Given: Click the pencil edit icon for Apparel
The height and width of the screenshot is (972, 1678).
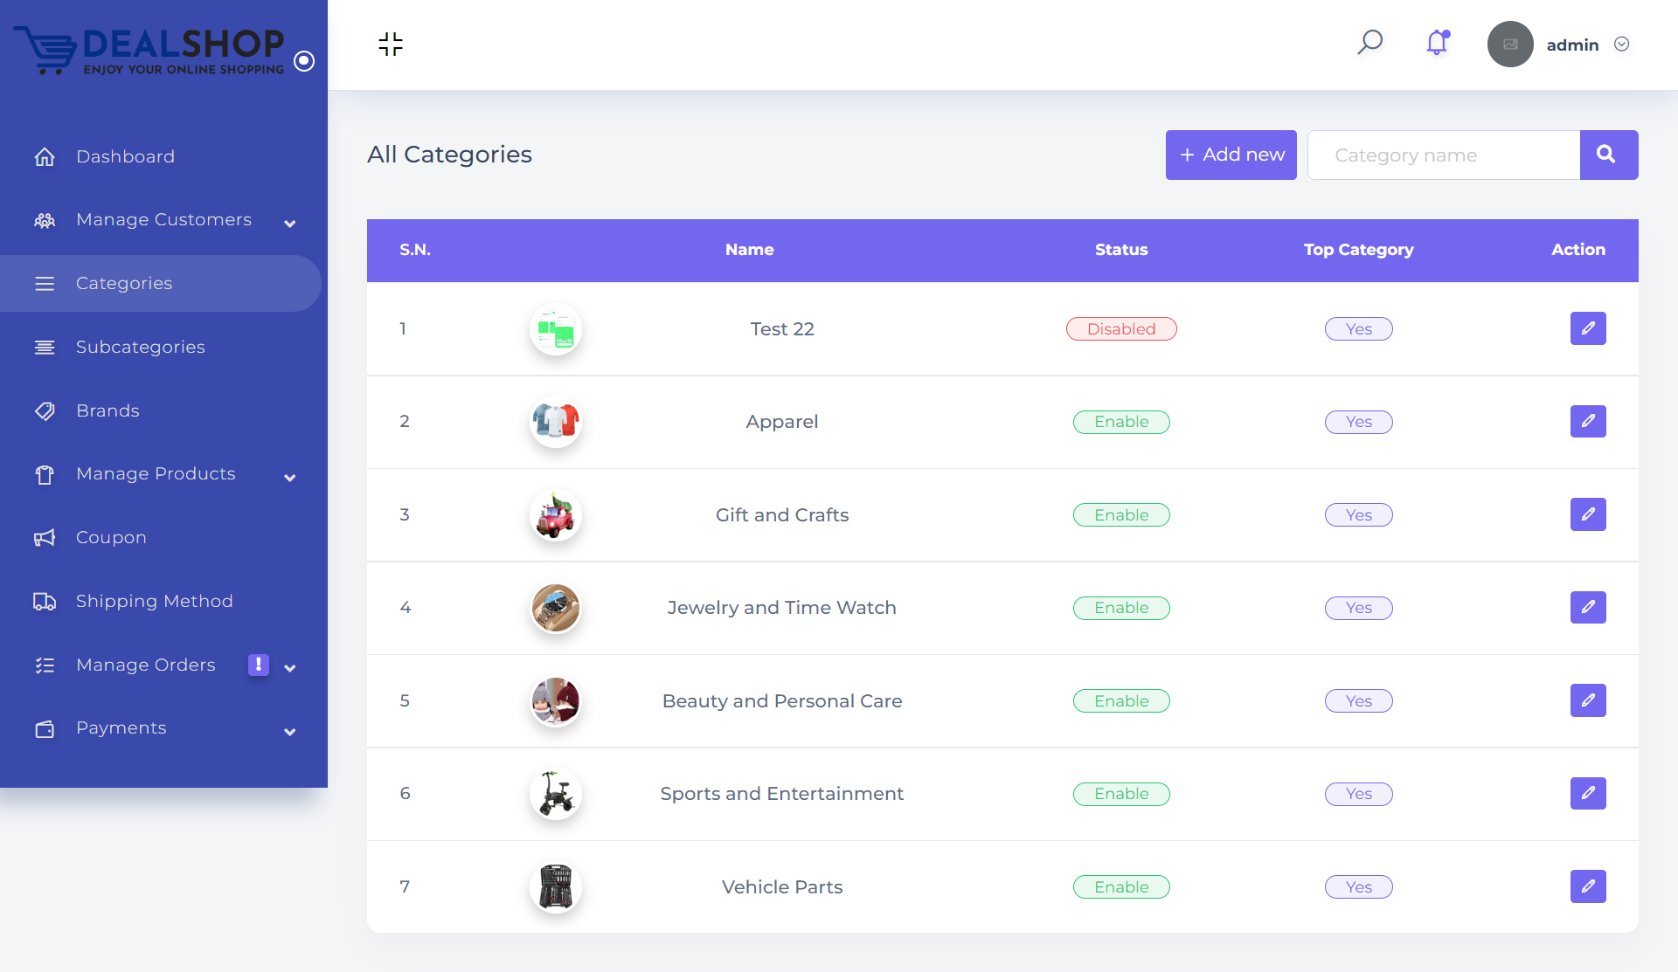Looking at the screenshot, I should tap(1587, 421).
